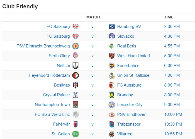This screenshot has height=139, width=195.
Task: Click the FC Augsburg team name
Action: pyautogui.click(x=129, y=85)
